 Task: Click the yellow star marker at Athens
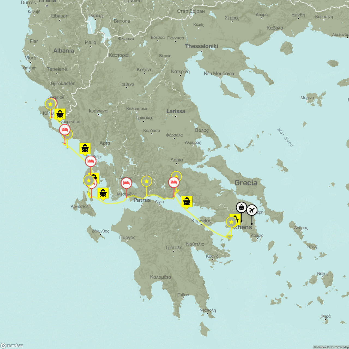(x=231, y=222)
